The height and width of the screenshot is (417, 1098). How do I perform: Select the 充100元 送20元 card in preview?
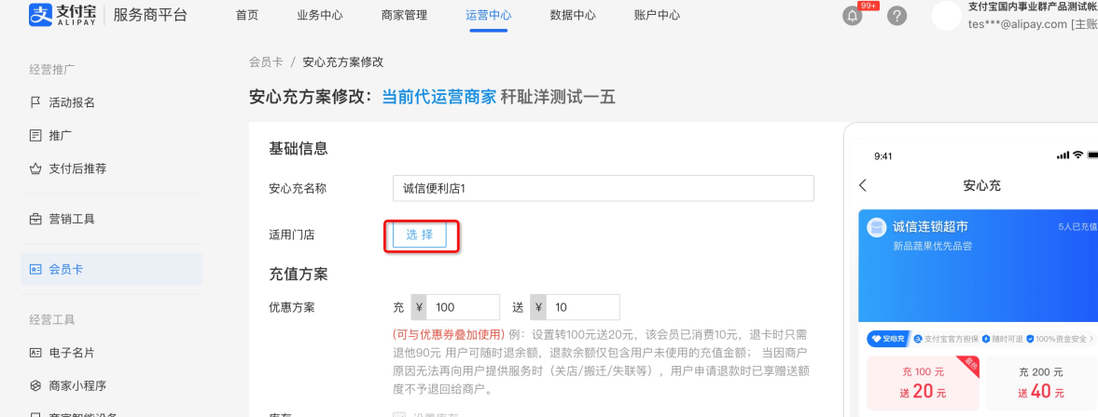point(923,383)
